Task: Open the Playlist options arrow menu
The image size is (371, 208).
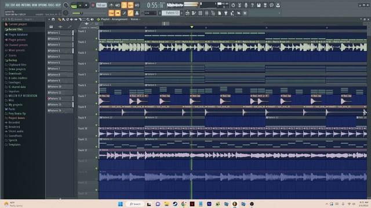Action: tap(49, 19)
